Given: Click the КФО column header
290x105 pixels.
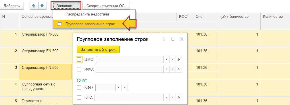Looking at the screenshot, I should pos(185,17).
